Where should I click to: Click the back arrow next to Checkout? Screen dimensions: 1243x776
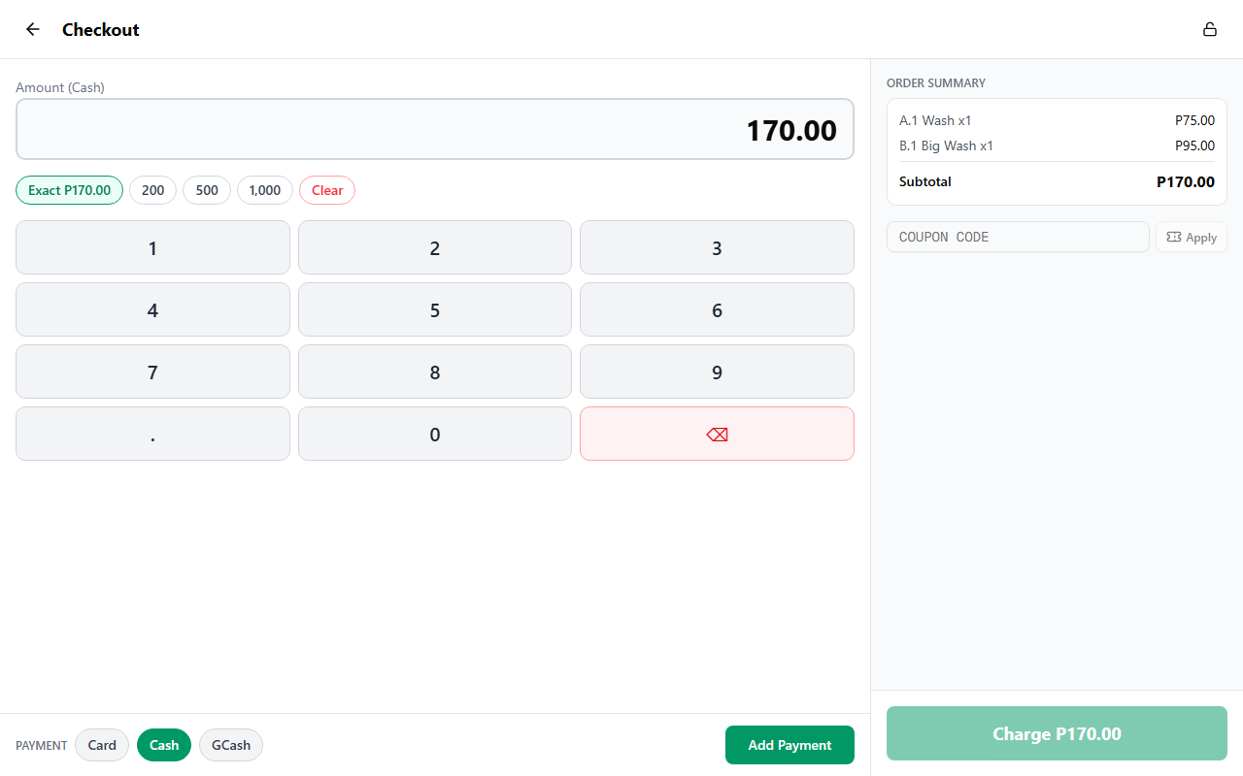(x=33, y=29)
